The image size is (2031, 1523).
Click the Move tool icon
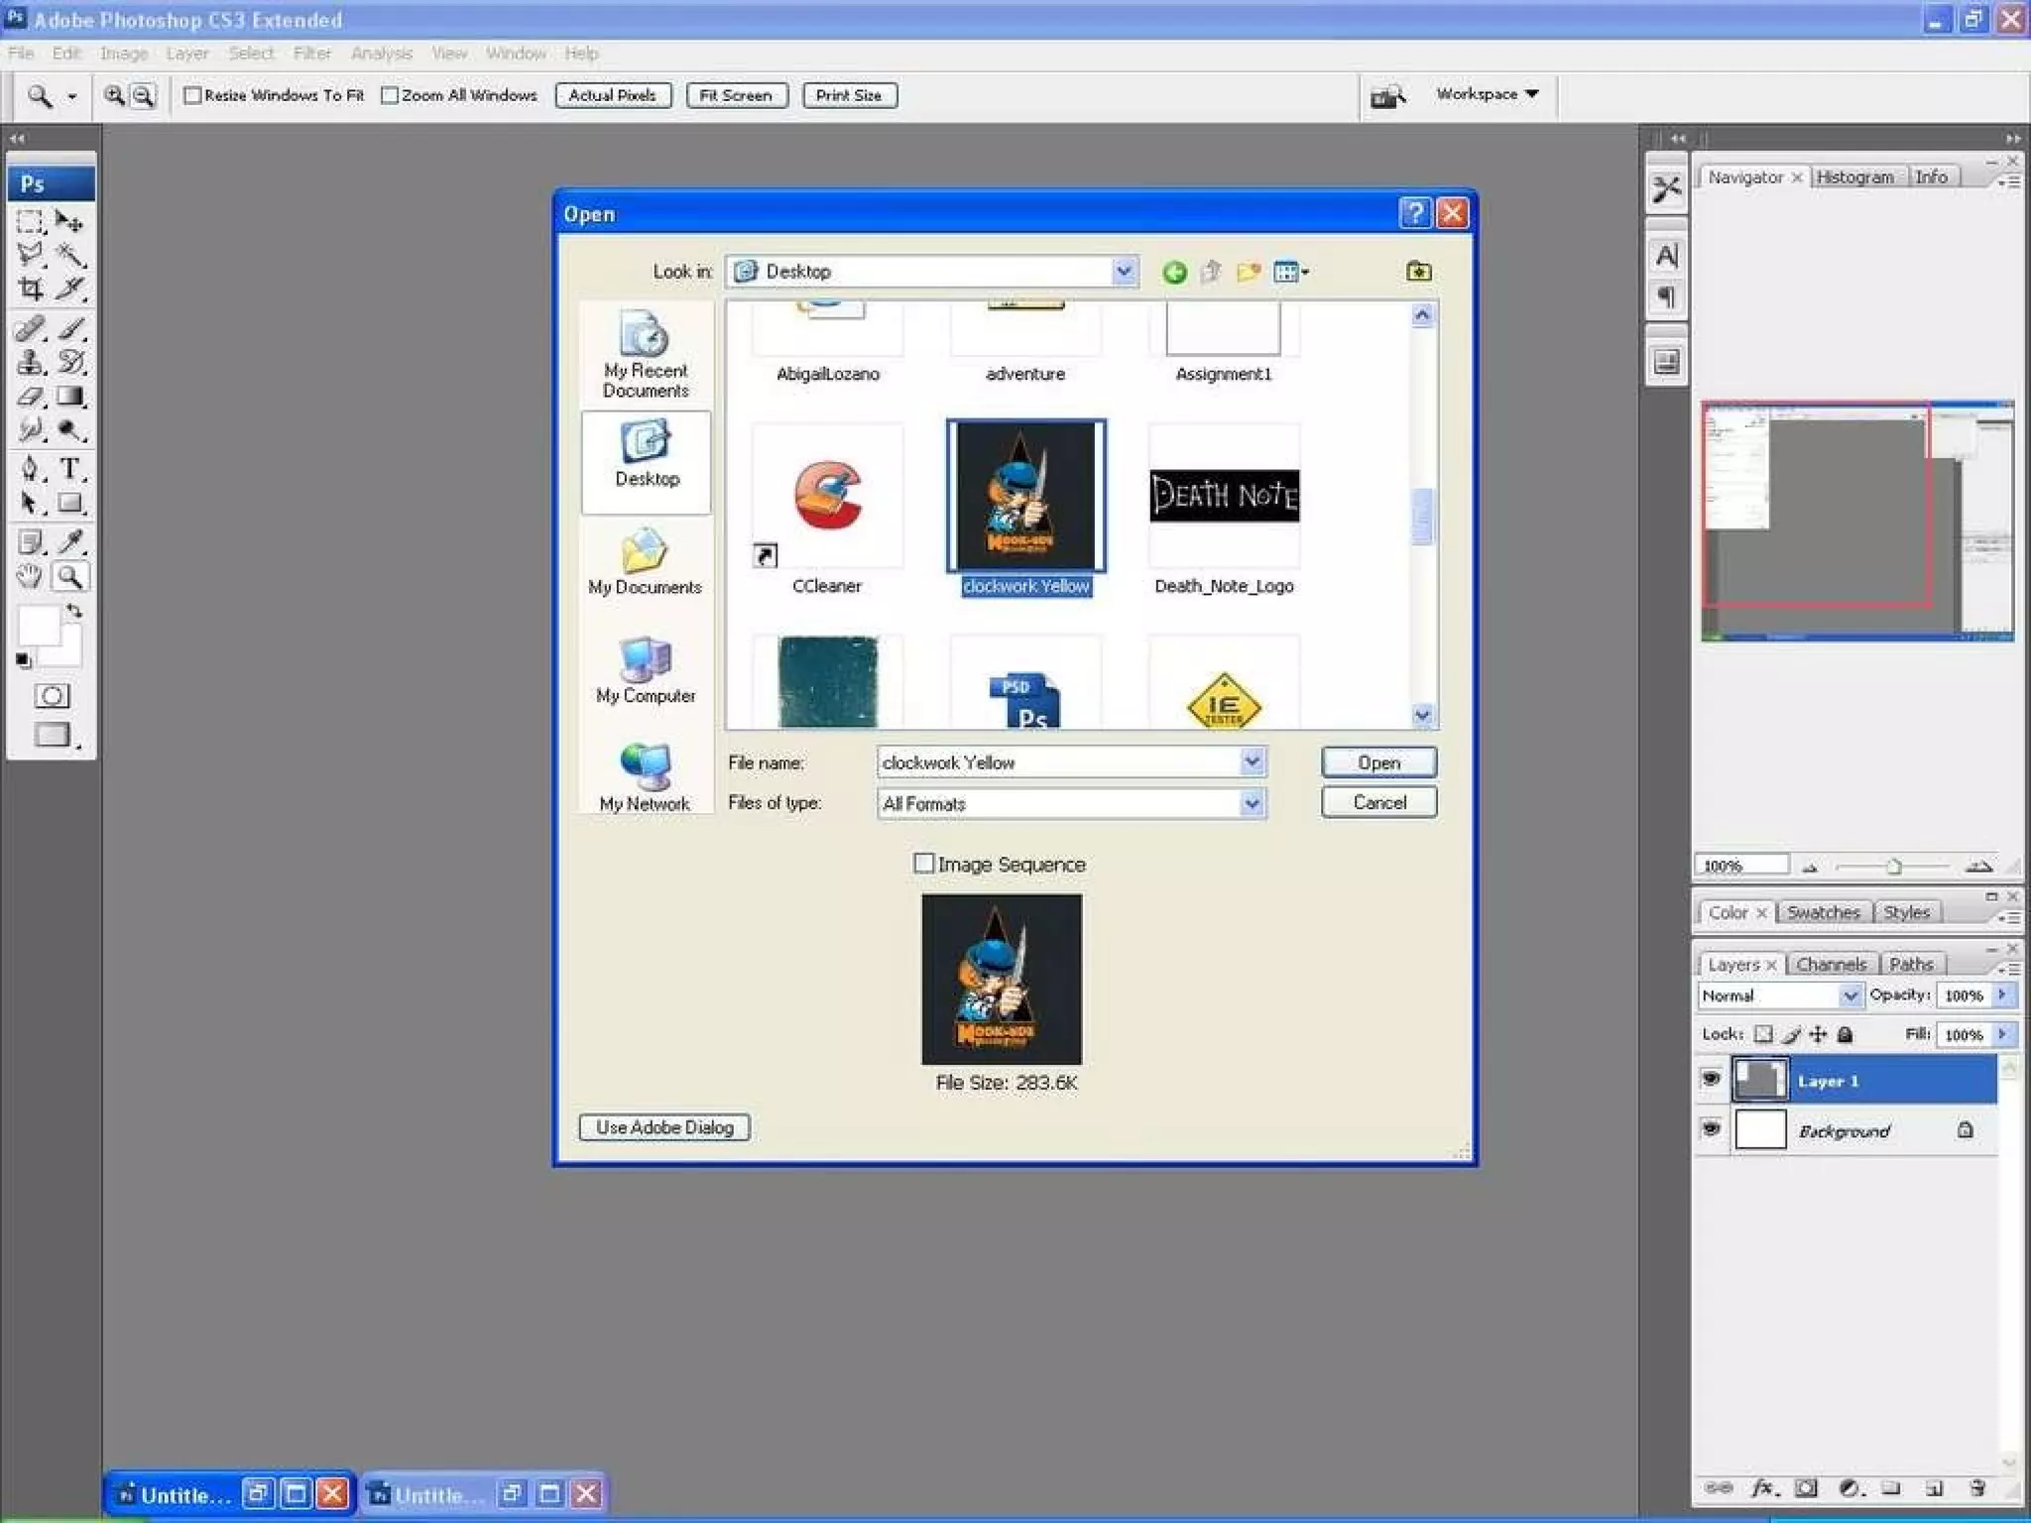69,220
